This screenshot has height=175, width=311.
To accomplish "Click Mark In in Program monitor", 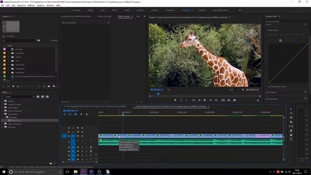I will 181,100.
